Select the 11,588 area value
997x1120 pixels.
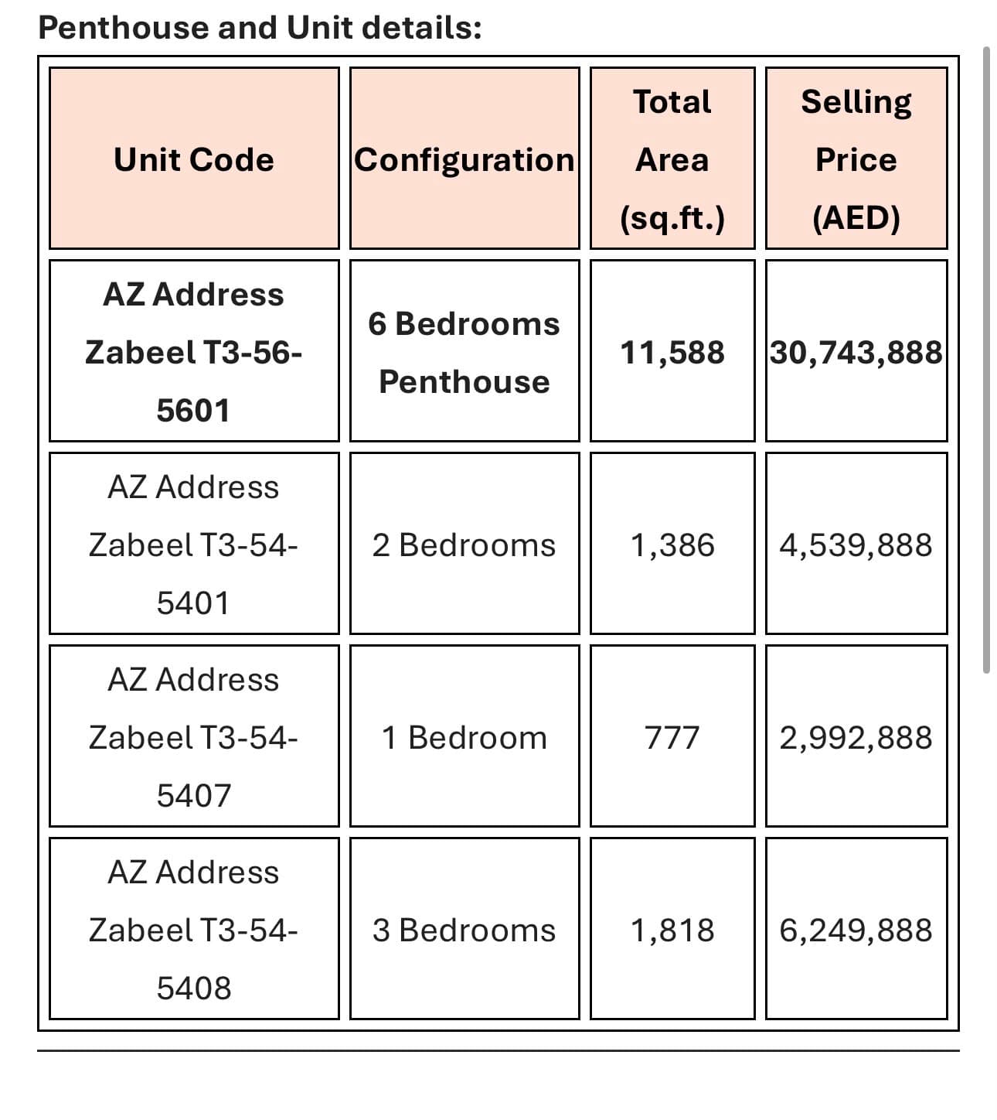click(x=672, y=350)
